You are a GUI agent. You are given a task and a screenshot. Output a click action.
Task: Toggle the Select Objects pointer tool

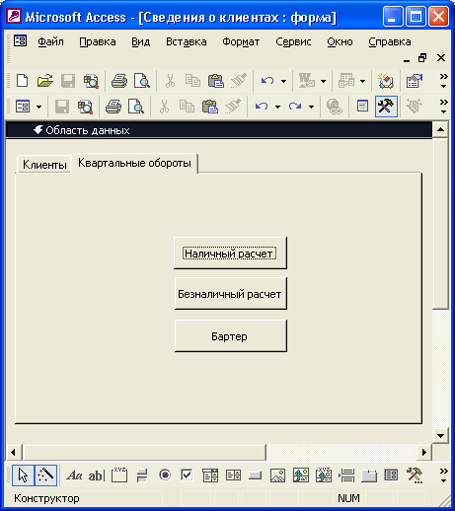coord(23,475)
